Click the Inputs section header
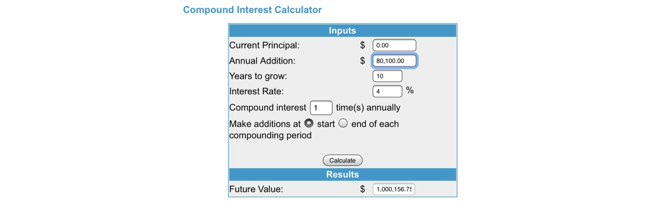Screen dimensions: 653x203 (342, 30)
